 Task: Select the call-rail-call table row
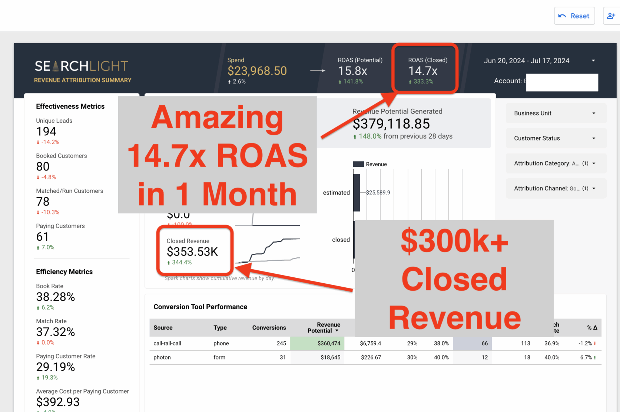[168, 344]
